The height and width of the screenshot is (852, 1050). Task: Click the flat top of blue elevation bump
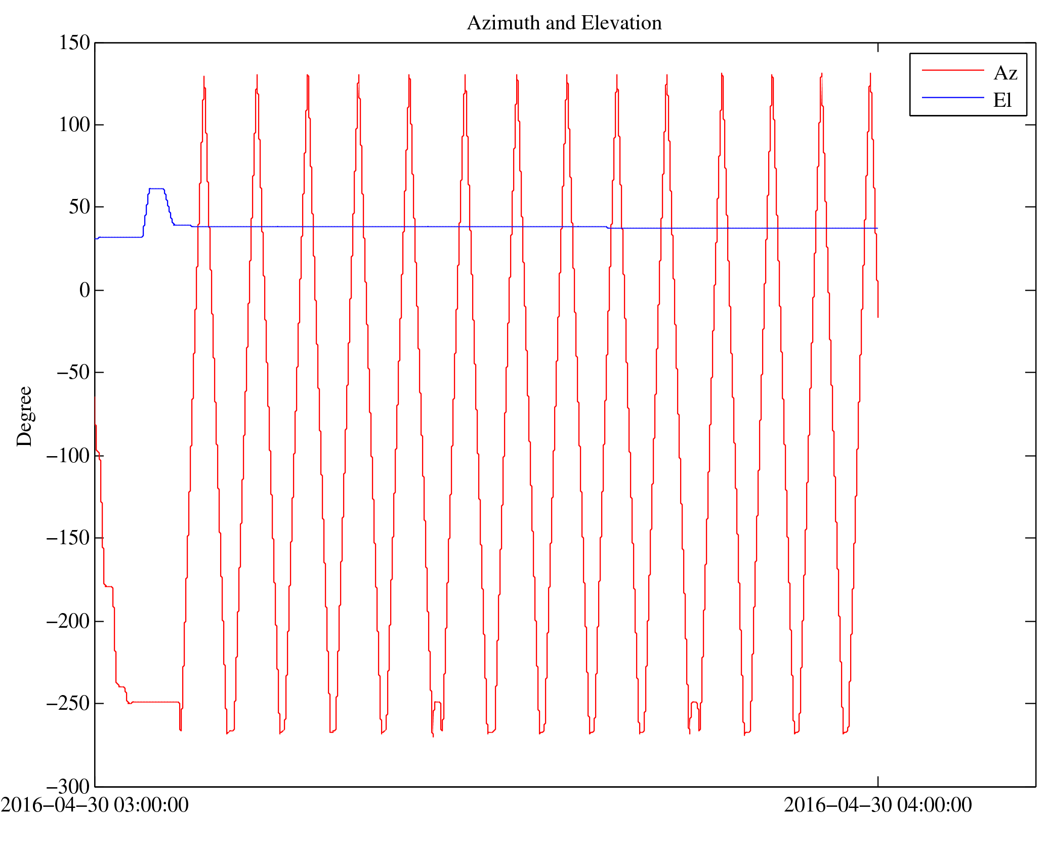(156, 189)
